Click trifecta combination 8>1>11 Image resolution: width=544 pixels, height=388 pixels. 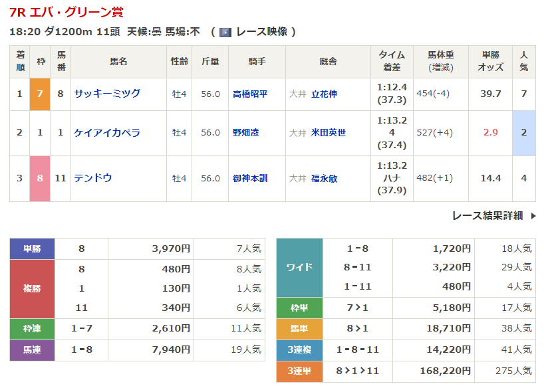click(357, 371)
